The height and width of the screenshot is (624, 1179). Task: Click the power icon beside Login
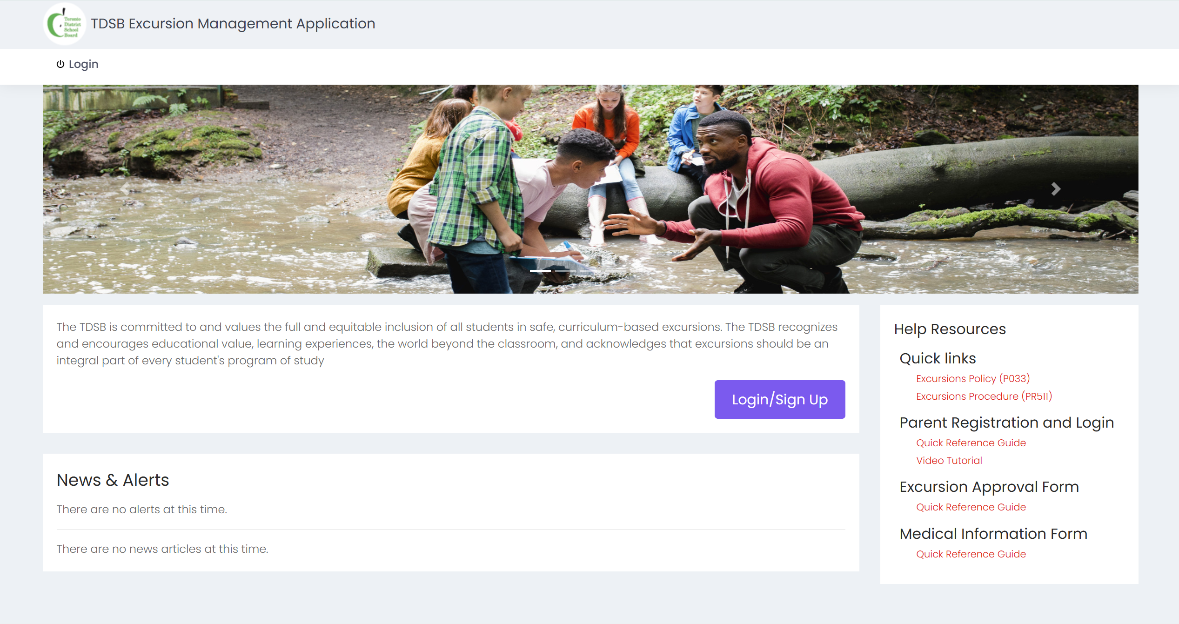[x=60, y=64]
